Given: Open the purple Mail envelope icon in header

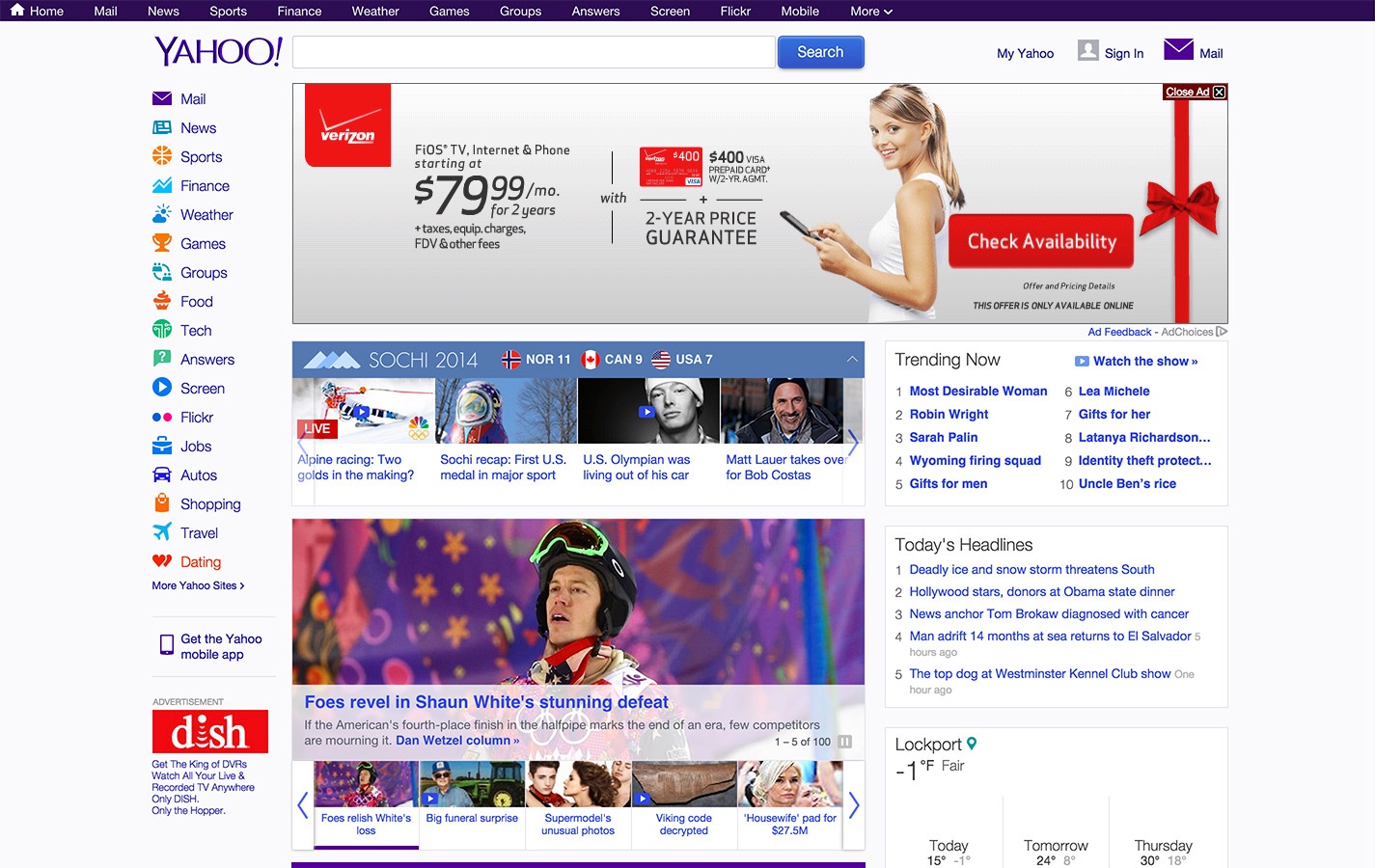Looking at the screenshot, I should pyautogui.click(x=1179, y=49).
